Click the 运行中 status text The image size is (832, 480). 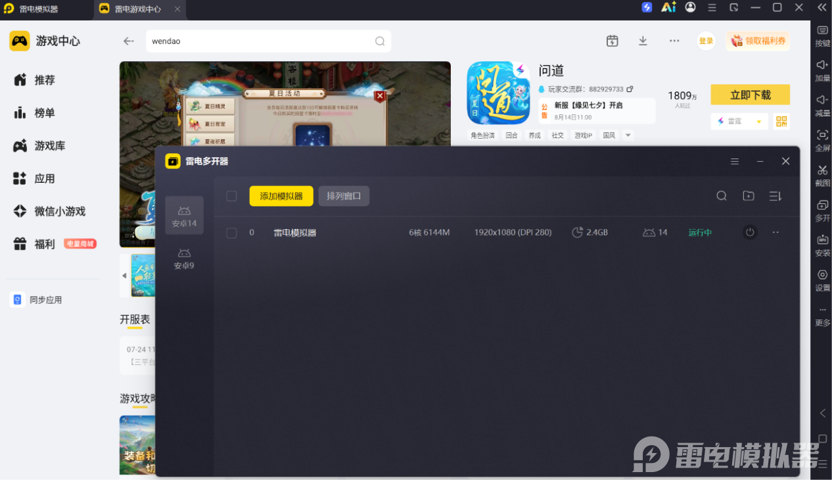(700, 233)
